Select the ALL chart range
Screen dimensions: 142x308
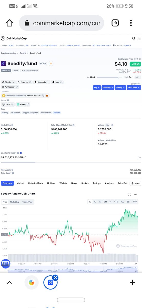point(122,202)
